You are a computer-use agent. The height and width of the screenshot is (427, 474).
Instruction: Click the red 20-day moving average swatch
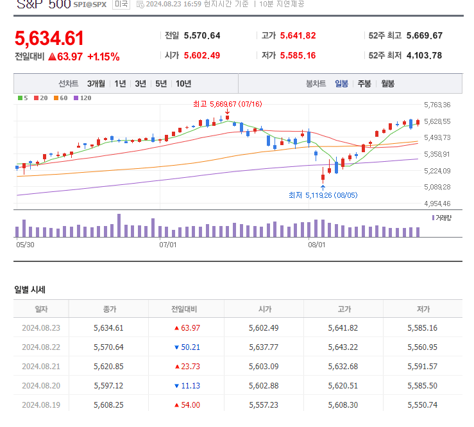36,98
